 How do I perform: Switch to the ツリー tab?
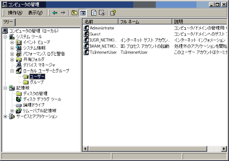pos(7,22)
